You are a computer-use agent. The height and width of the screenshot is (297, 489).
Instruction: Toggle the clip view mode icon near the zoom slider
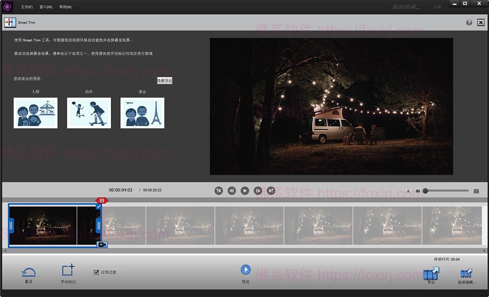click(407, 190)
